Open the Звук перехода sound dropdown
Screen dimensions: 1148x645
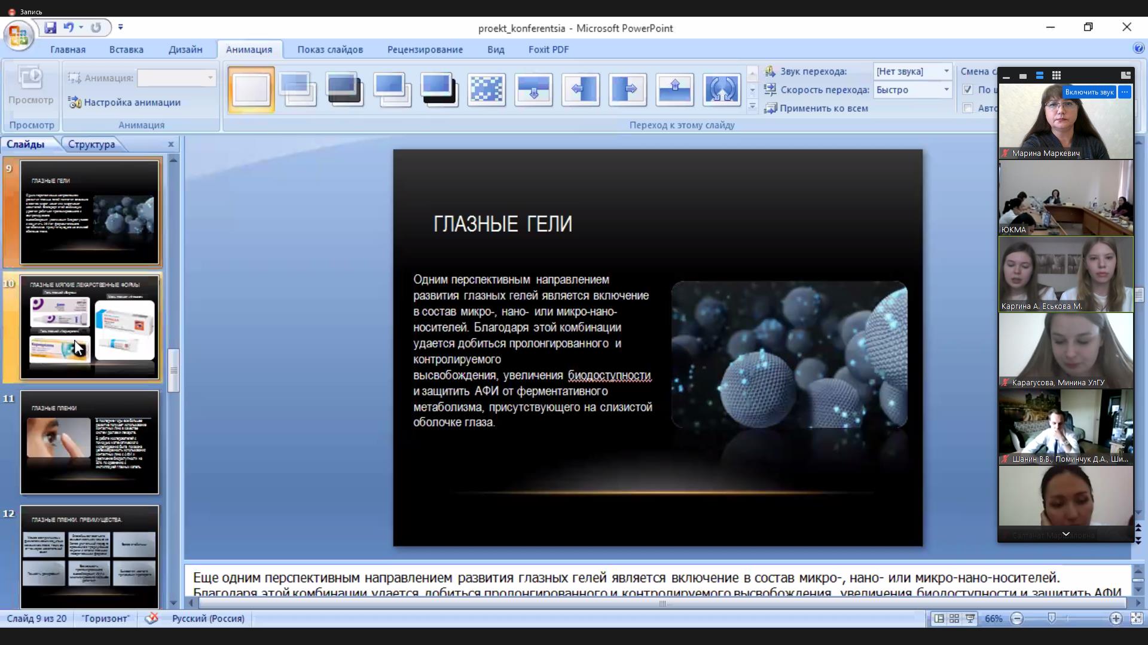[x=946, y=71]
